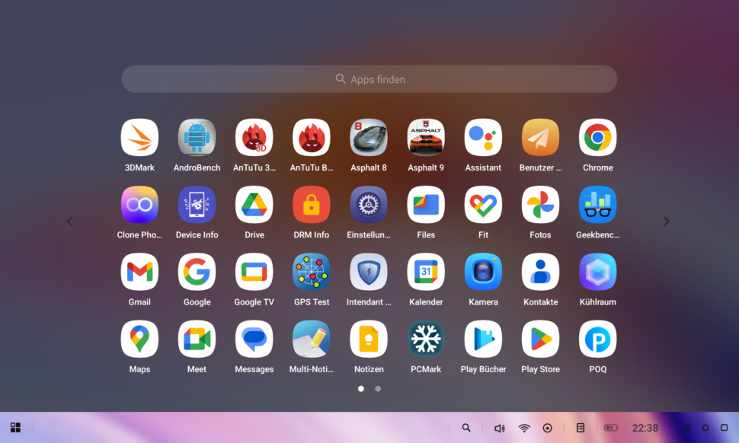Image resolution: width=739 pixels, height=443 pixels.
Task: Go to previous app page with left chevron
Action: tap(69, 221)
